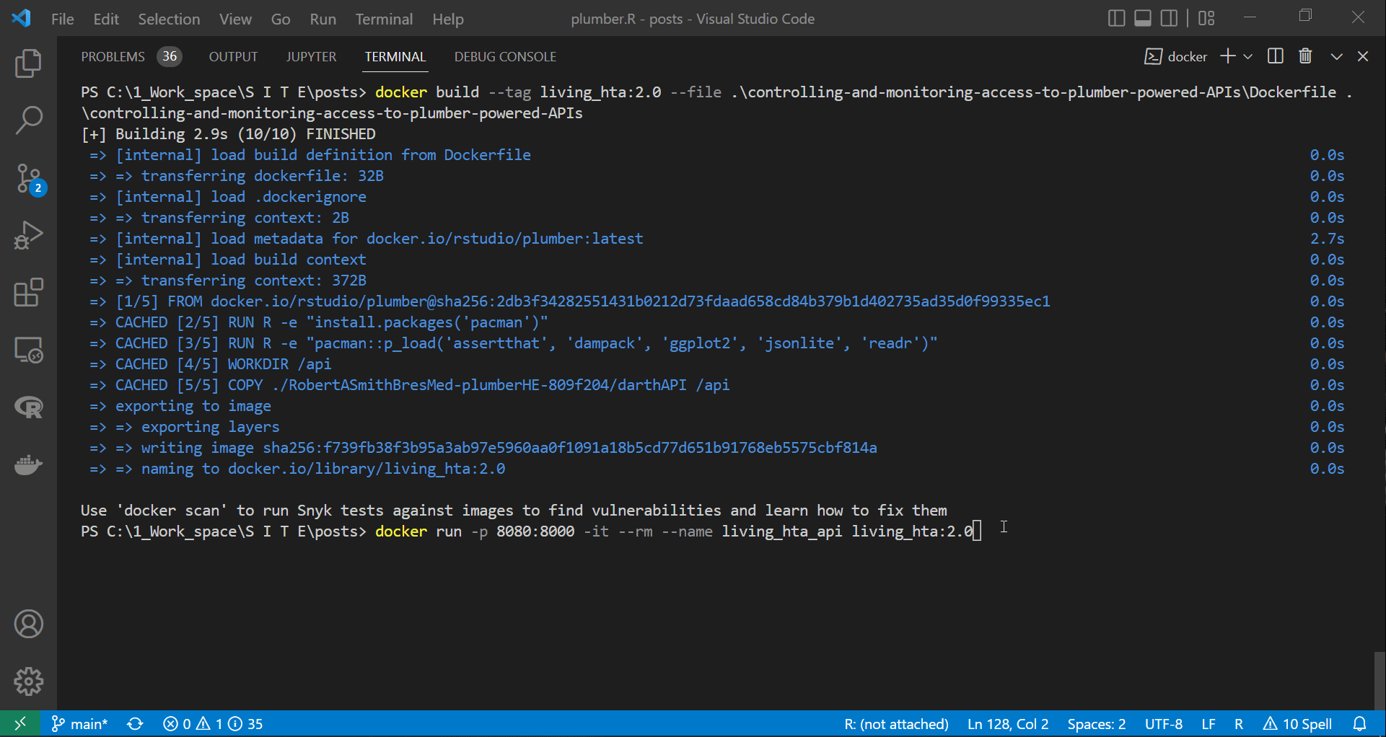Image resolution: width=1386 pixels, height=737 pixels.
Task: Open the Terminal menu in the menu bar
Action: [384, 19]
